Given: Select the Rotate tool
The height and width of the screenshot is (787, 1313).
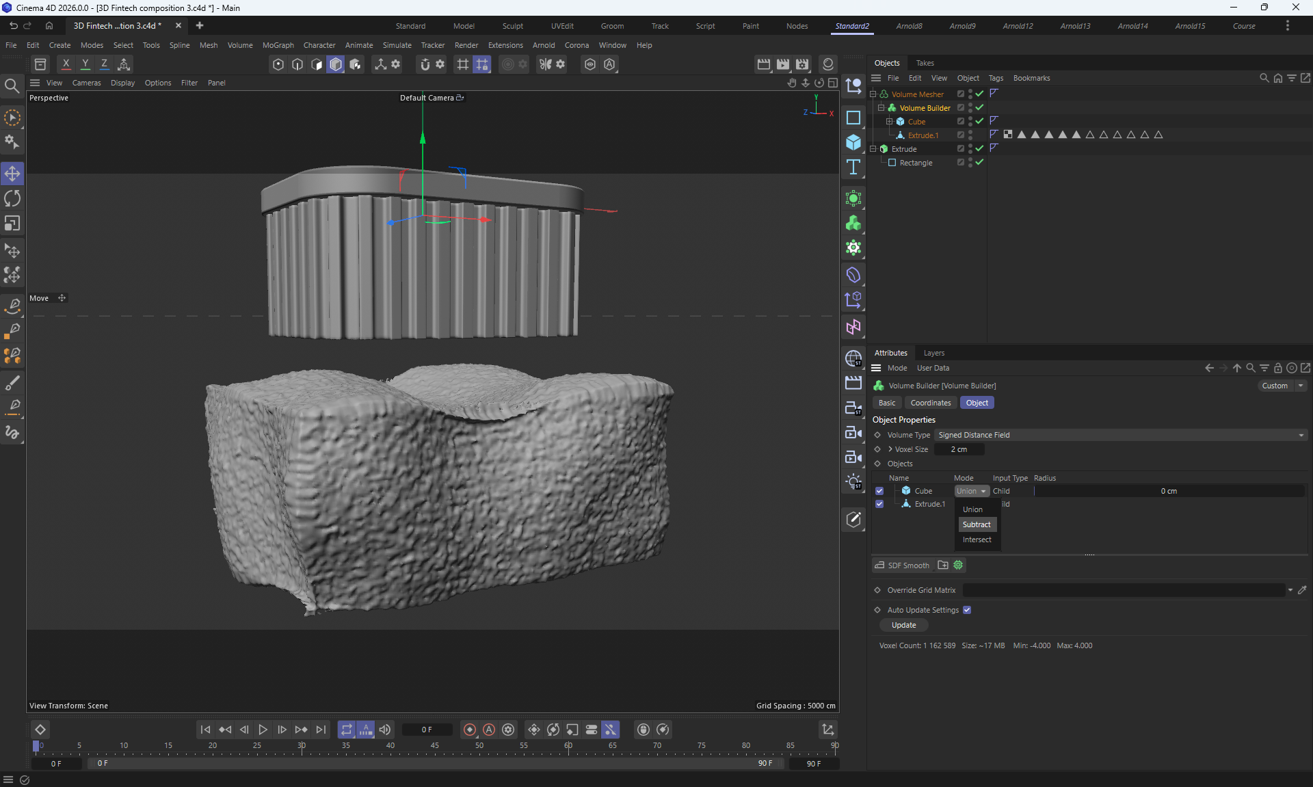Looking at the screenshot, I should [x=12, y=199].
